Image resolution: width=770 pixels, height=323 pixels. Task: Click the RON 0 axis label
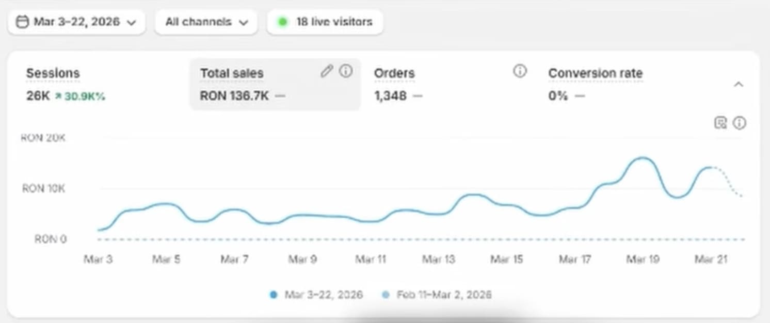point(51,239)
